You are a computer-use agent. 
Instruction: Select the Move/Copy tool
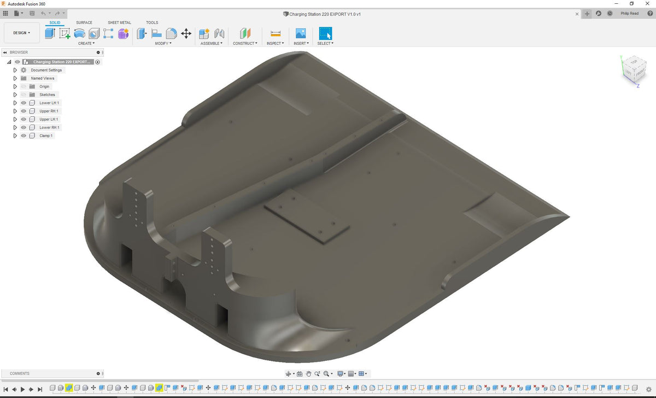click(186, 33)
